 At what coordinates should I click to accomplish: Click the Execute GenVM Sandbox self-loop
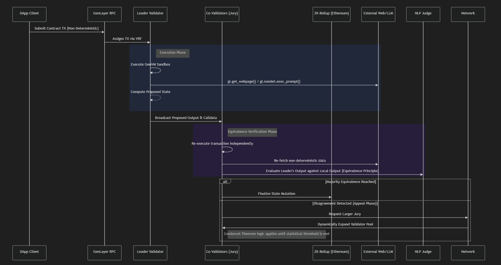(x=155, y=70)
